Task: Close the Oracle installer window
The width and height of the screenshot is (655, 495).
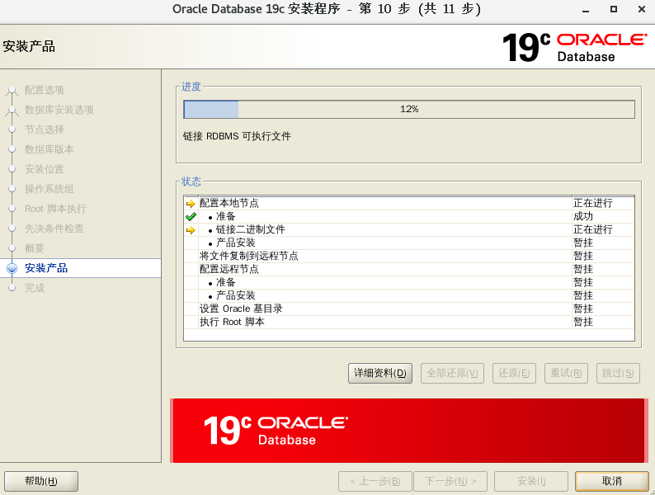Action: (x=642, y=9)
